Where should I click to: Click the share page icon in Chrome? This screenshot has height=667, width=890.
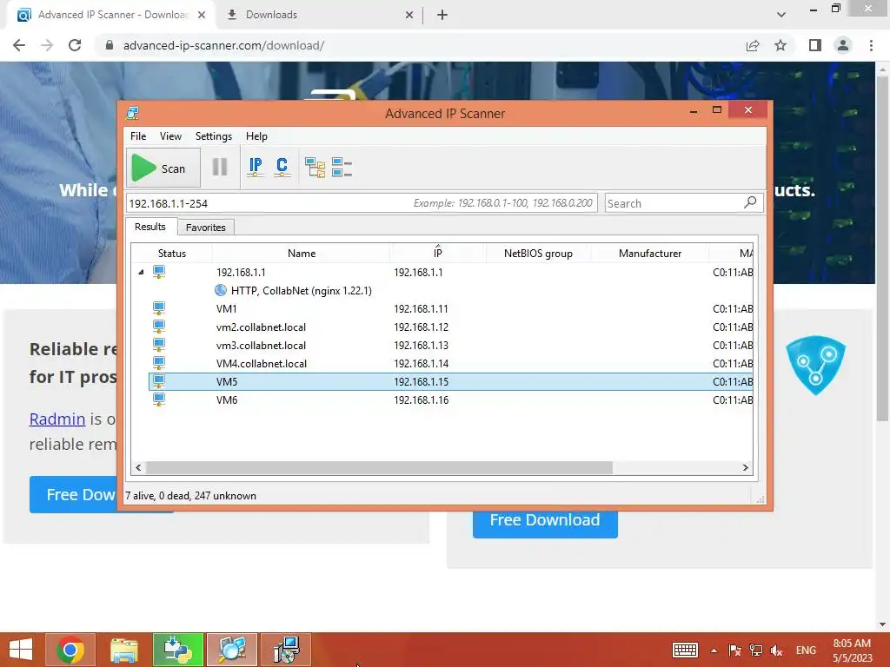(753, 45)
